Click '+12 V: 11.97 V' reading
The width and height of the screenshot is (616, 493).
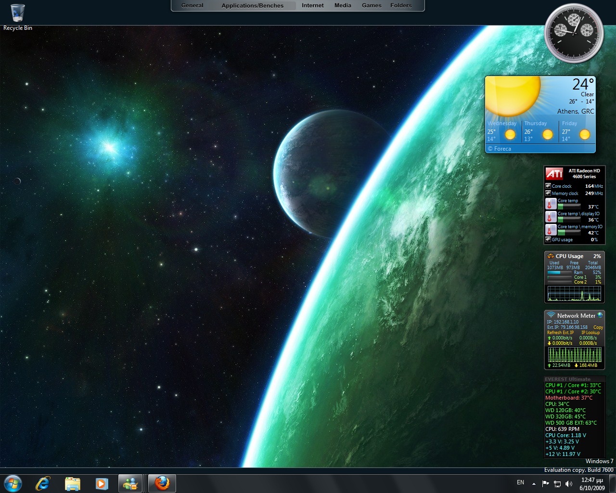pos(563,454)
